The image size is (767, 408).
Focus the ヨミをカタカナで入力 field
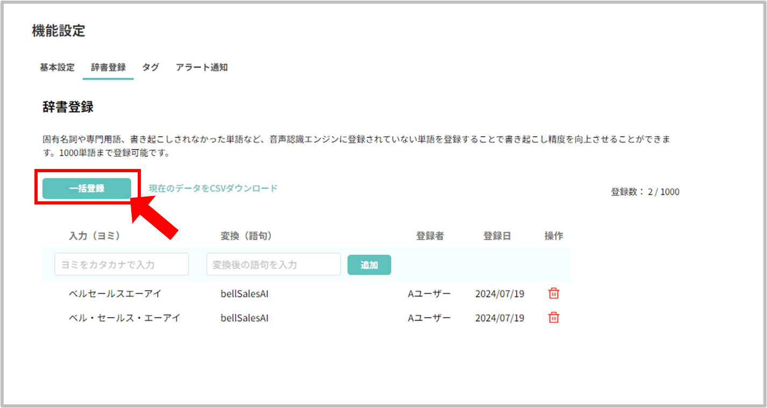[x=122, y=264]
